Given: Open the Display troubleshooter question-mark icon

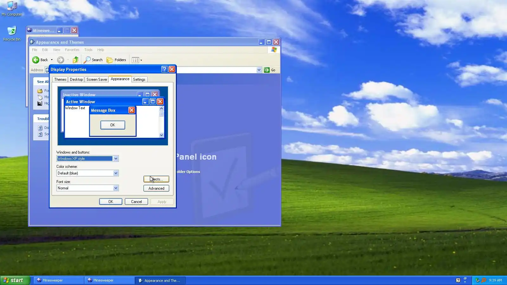Looking at the screenshot, I should coord(40,128).
